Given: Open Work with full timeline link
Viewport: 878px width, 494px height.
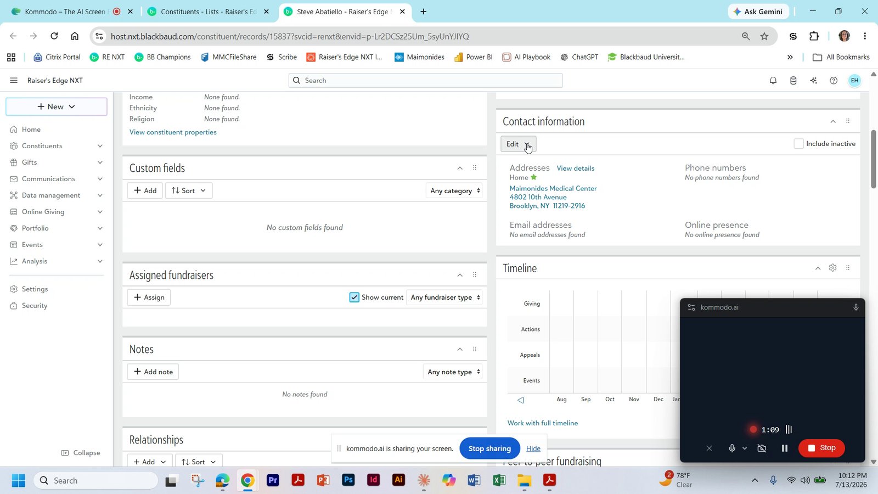Looking at the screenshot, I should click(x=543, y=423).
